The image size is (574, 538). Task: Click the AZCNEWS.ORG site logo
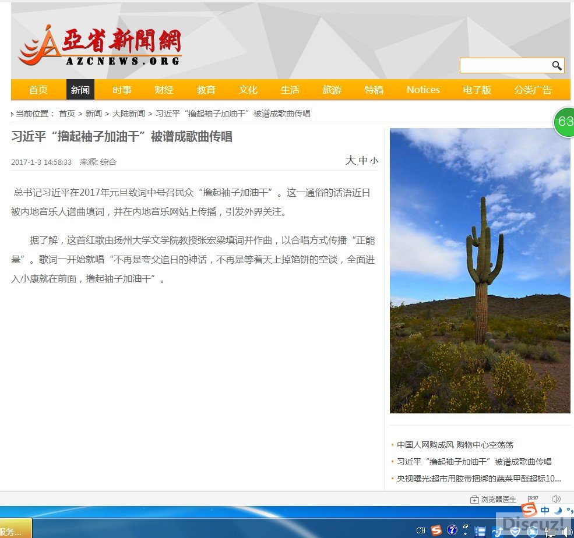tap(100, 47)
